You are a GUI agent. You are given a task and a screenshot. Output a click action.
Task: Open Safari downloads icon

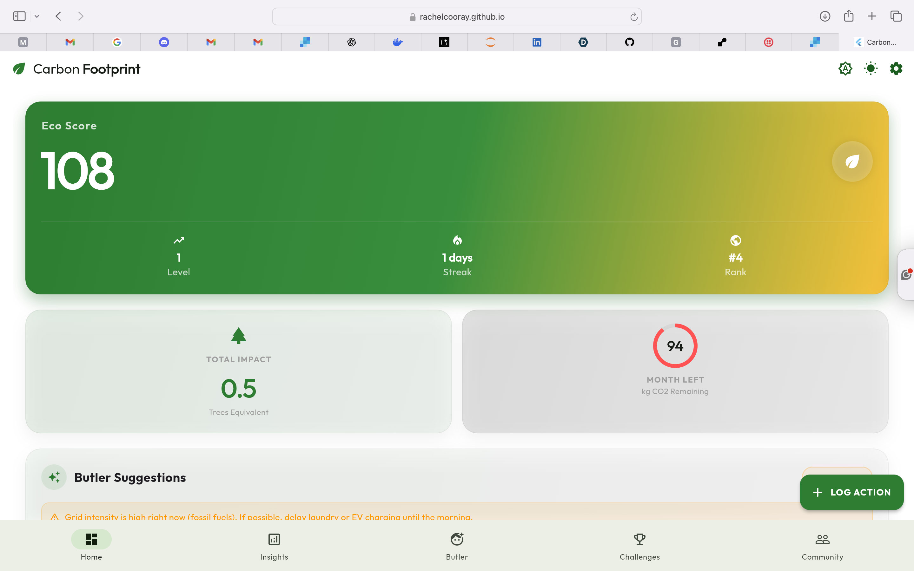[825, 16]
